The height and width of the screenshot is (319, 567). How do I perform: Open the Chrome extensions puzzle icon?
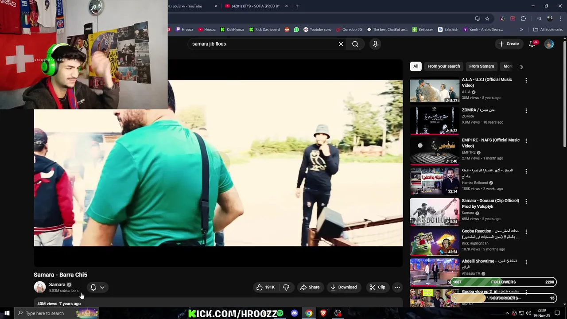(x=524, y=19)
